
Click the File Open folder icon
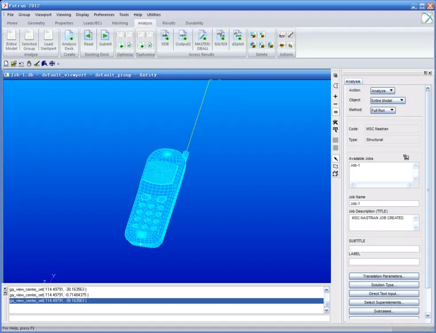click(x=13, y=64)
